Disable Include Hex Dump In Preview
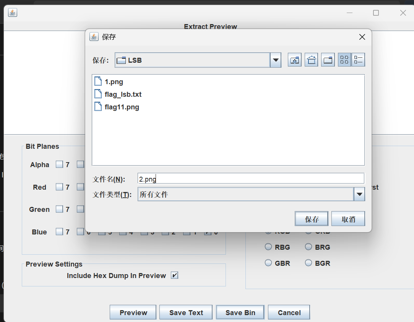The image size is (414, 322). (x=175, y=275)
